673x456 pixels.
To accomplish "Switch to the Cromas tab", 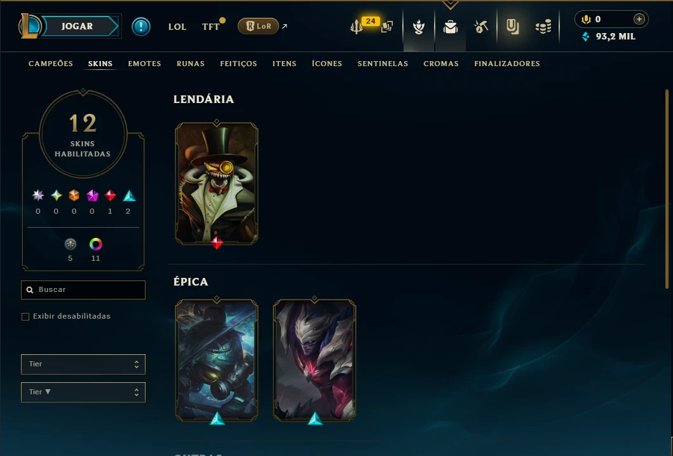I will (441, 64).
